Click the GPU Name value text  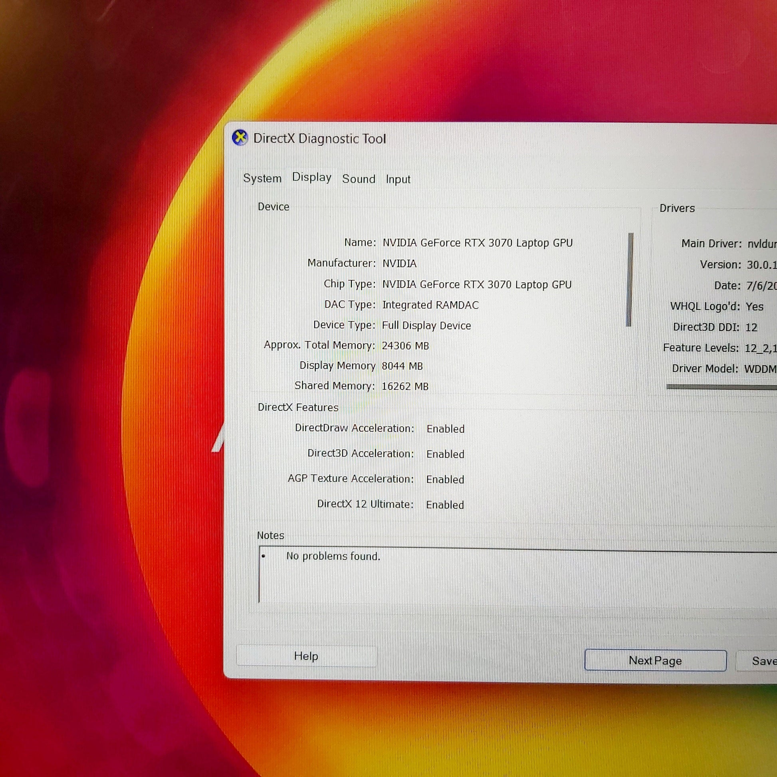coord(478,243)
